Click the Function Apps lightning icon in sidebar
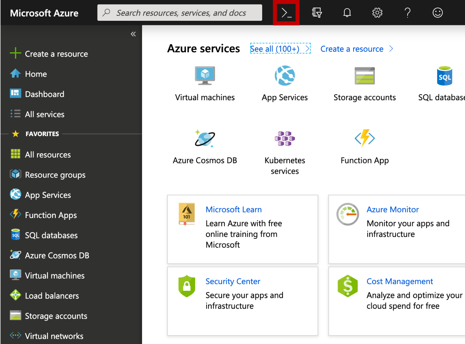Screen dimensions: 465x344 pos(15,214)
